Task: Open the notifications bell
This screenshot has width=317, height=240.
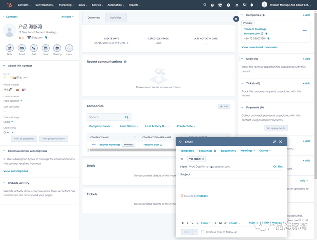Action: tap(252, 5)
